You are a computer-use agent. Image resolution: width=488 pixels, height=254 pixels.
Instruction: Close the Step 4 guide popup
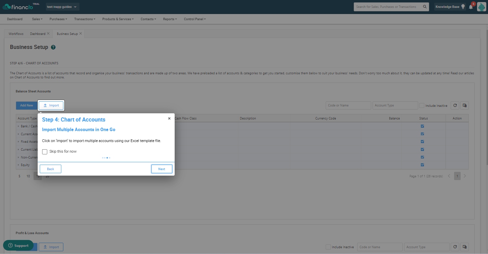tap(169, 118)
